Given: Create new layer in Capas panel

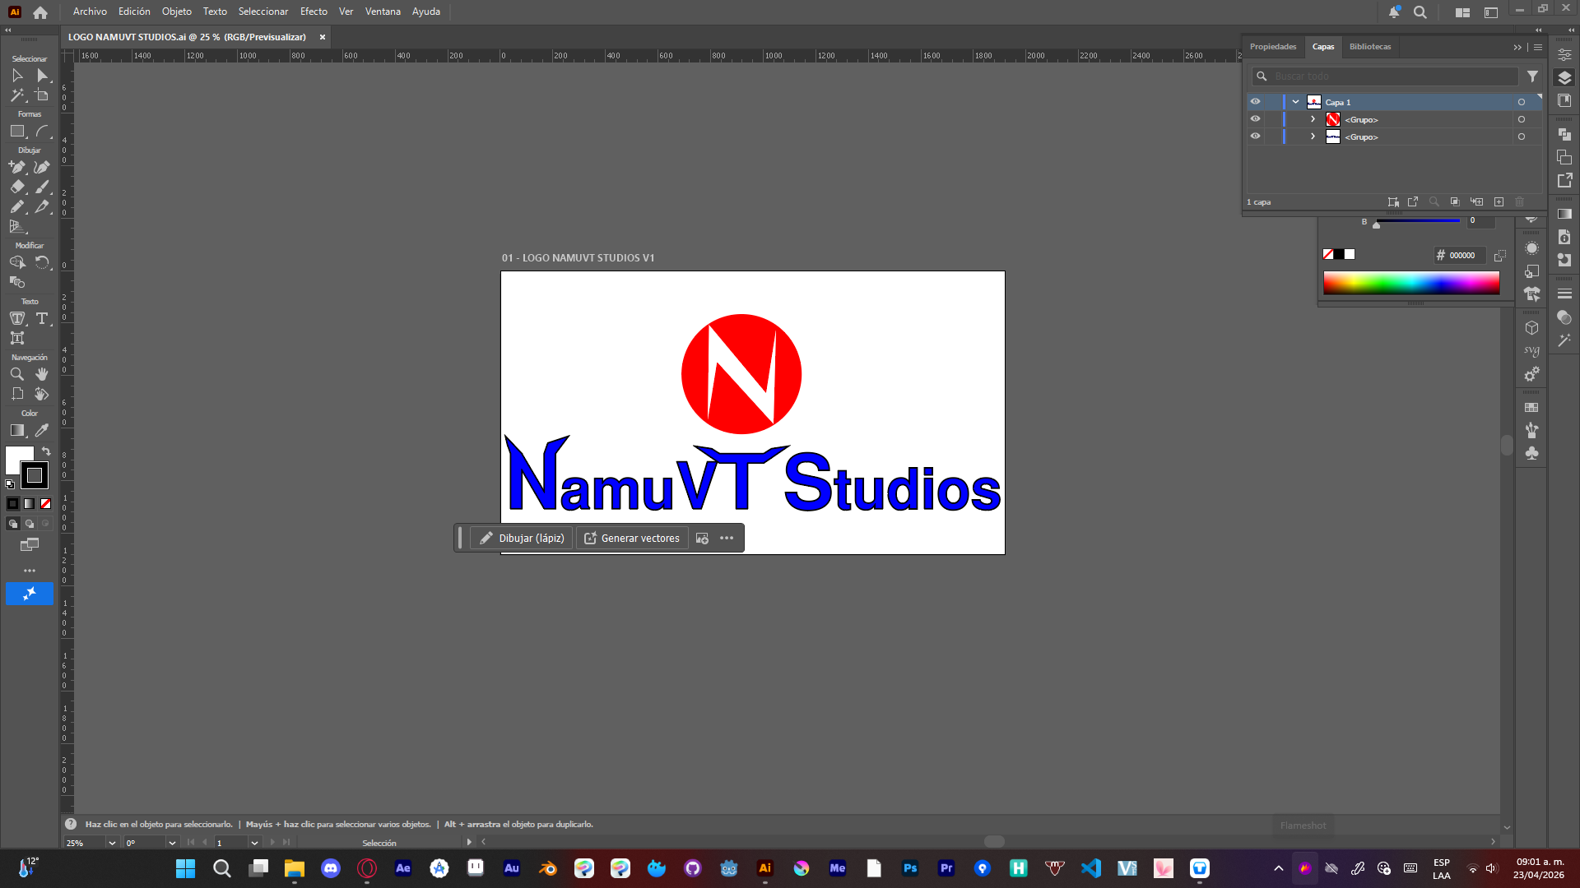Looking at the screenshot, I should point(1499,202).
